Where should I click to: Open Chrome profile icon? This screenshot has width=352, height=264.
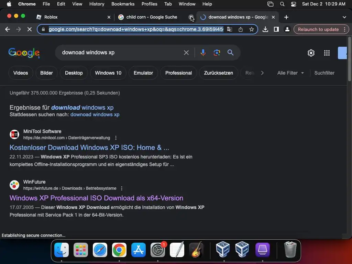pos(287,30)
